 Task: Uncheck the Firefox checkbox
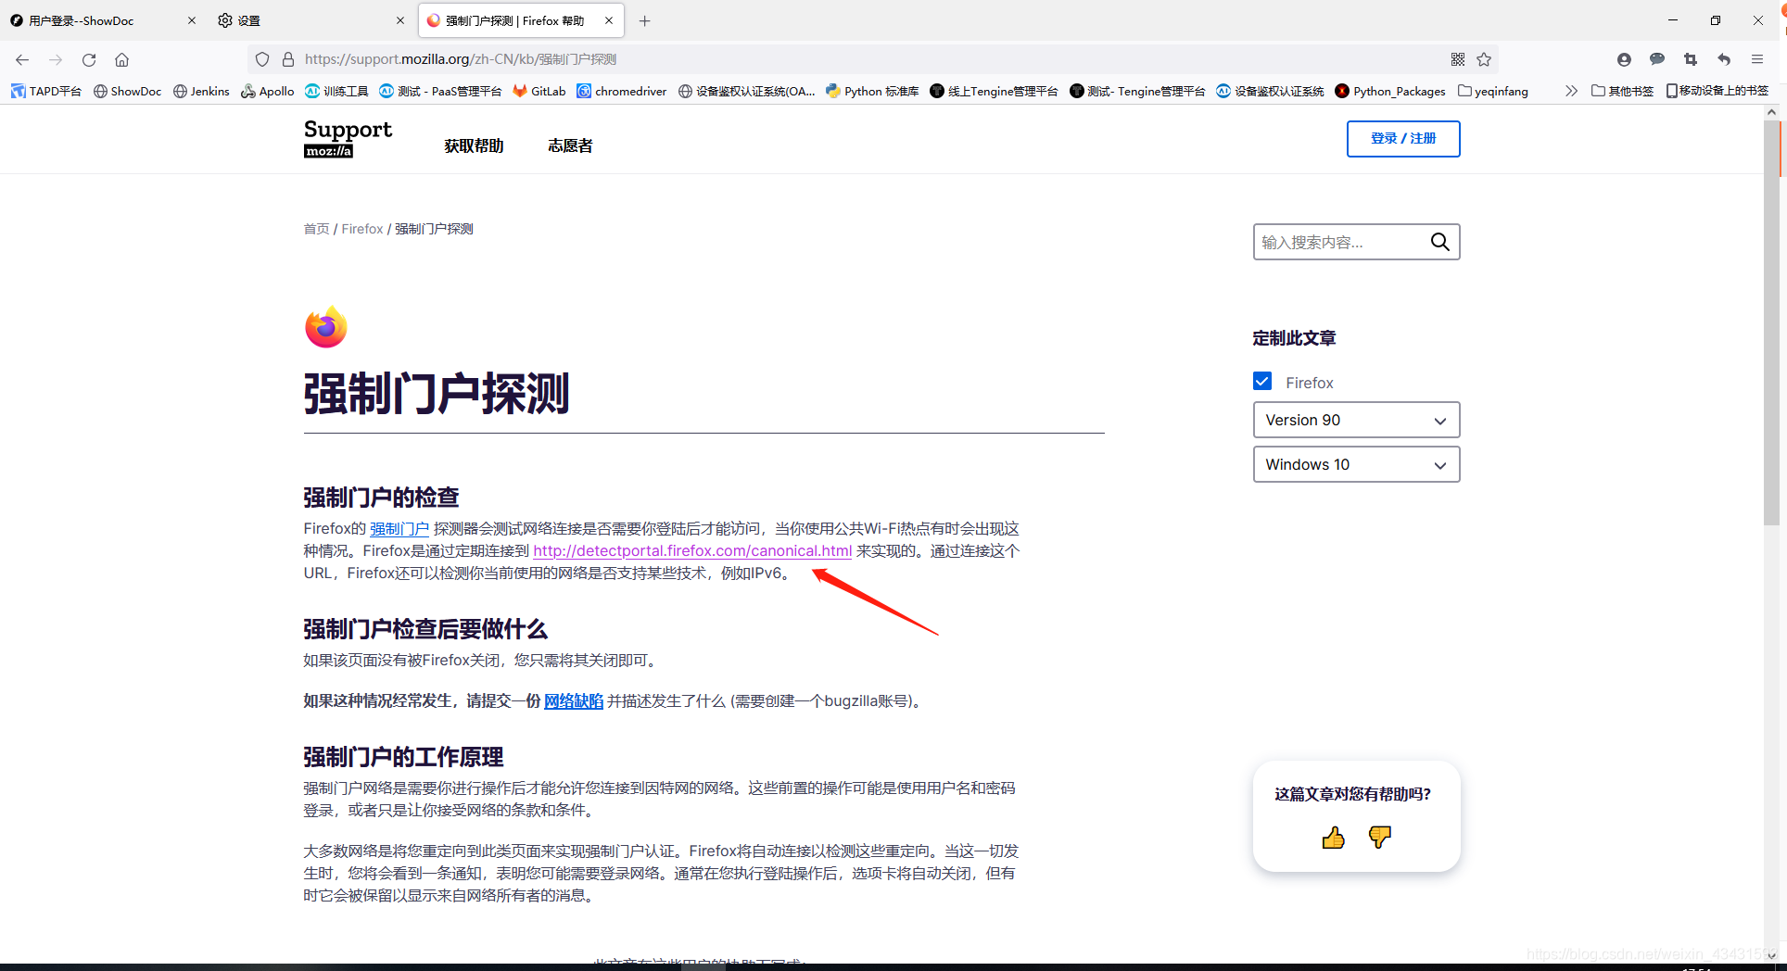[1262, 381]
